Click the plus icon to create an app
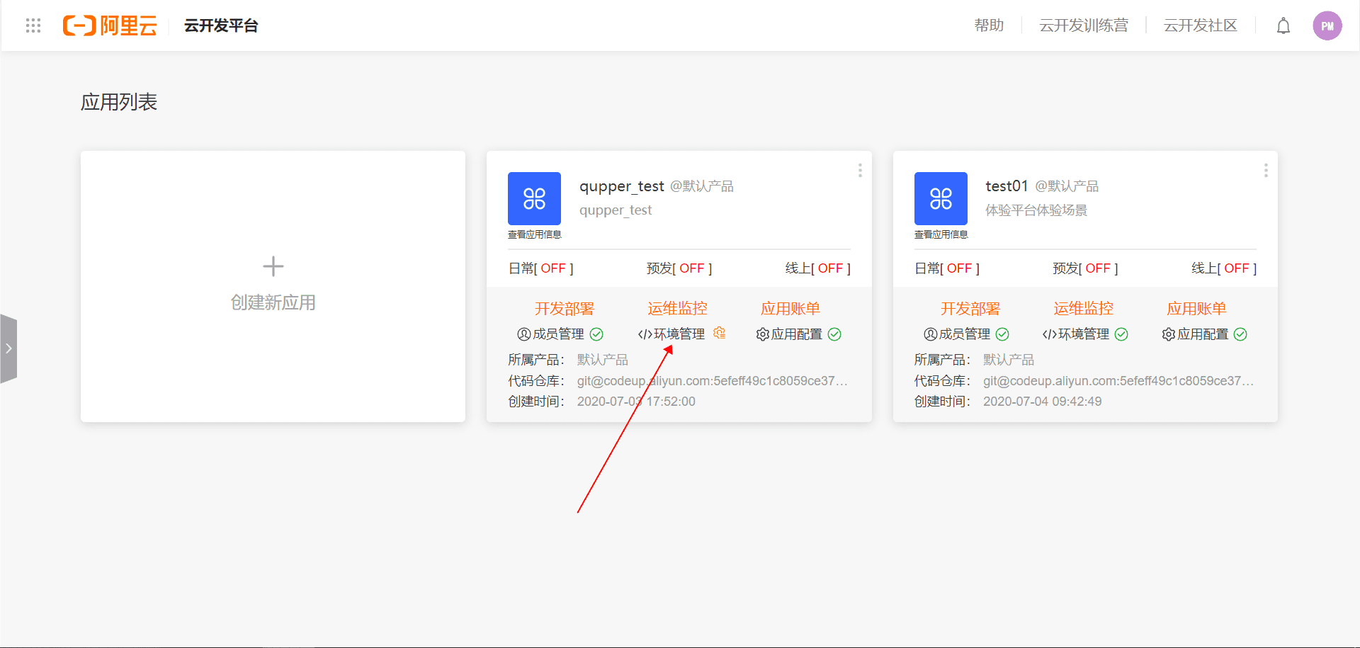 tap(273, 266)
